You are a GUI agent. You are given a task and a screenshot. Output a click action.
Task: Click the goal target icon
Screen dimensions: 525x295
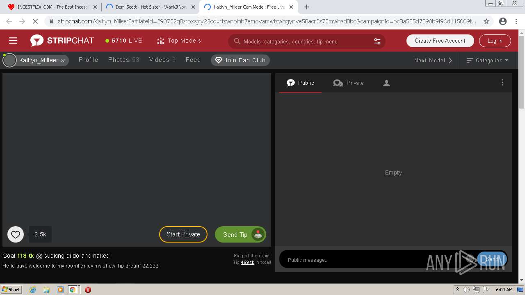39,256
